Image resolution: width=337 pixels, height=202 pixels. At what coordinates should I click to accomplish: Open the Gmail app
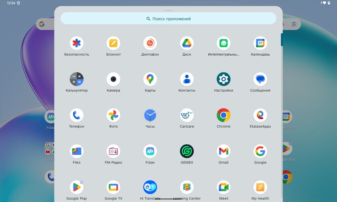pyautogui.click(x=223, y=151)
